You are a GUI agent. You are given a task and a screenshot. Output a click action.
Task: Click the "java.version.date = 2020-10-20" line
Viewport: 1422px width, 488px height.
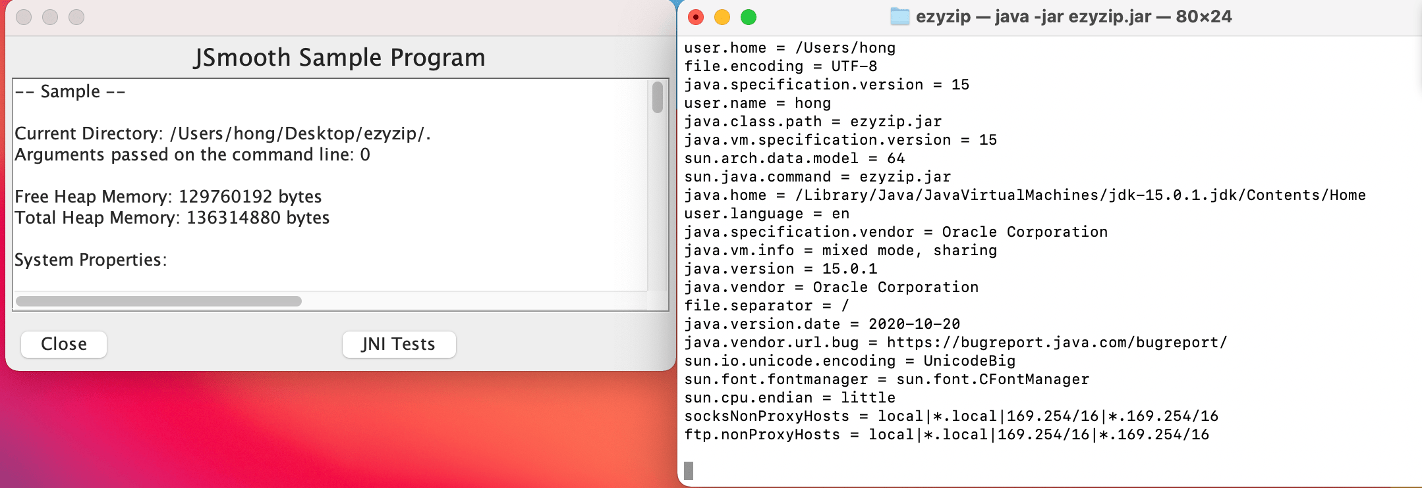point(822,324)
